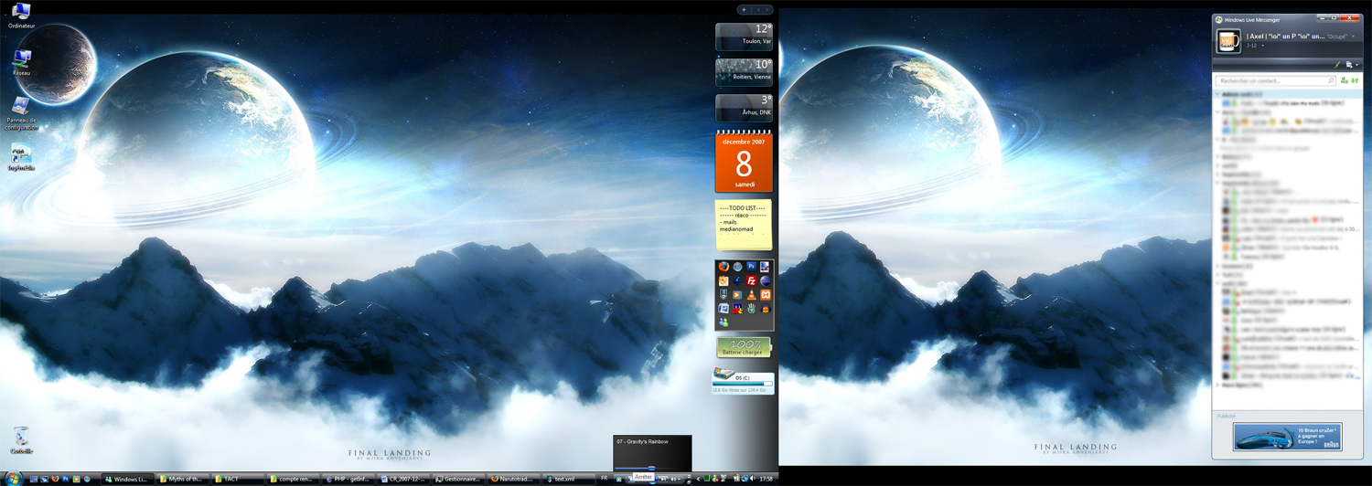Open the Poitiers, Vienne weather gadget
This screenshot has height=486, width=1372.
744,72
